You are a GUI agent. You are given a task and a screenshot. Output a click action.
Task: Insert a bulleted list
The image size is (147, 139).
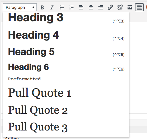pyautogui.click(x=62, y=7)
